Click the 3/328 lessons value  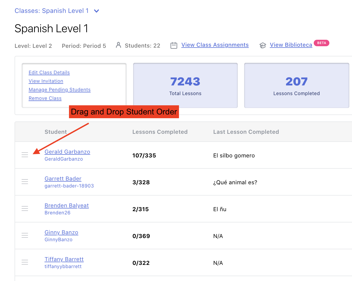click(x=141, y=182)
